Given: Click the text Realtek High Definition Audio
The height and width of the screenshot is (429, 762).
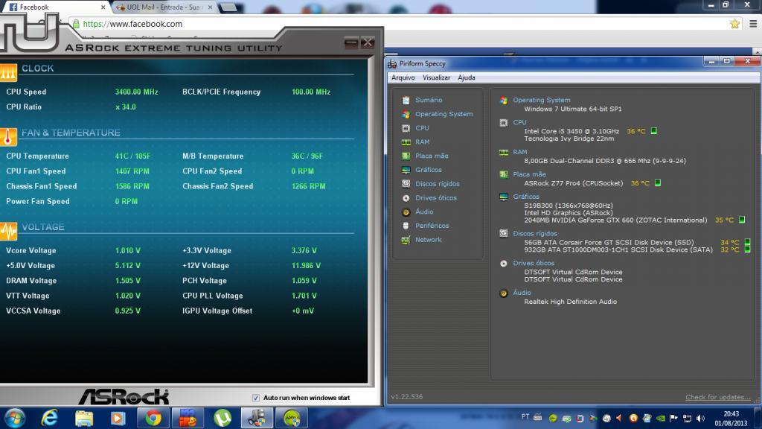Looking at the screenshot, I should coord(571,302).
